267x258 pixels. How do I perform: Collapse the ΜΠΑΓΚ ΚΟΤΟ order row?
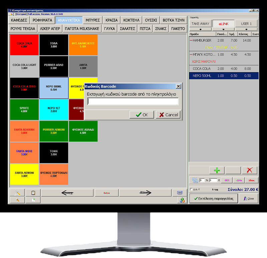click(191, 54)
